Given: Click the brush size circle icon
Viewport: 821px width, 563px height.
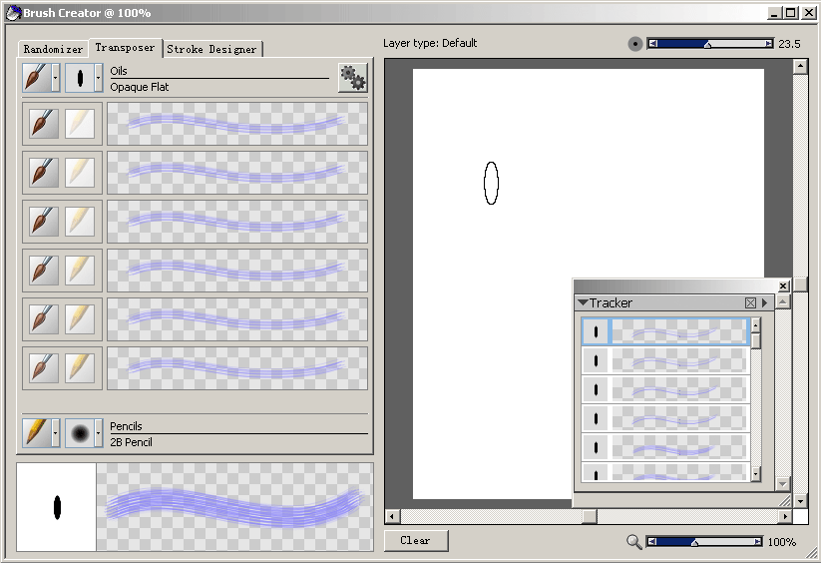Looking at the screenshot, I should pos(635,44).
